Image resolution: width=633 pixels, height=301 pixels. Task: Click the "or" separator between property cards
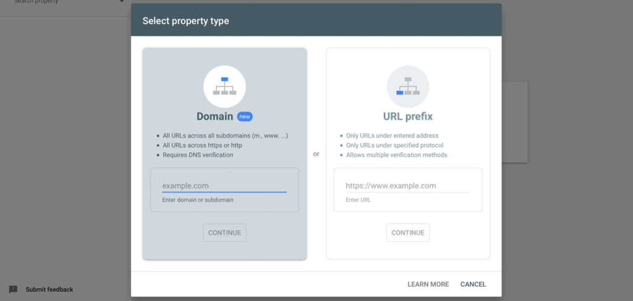tap(316, 154)
